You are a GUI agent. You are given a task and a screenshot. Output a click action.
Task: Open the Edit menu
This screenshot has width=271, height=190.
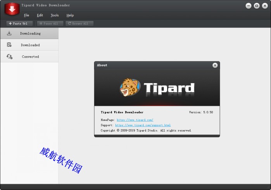pyautogui.click(x=40, y=15)
